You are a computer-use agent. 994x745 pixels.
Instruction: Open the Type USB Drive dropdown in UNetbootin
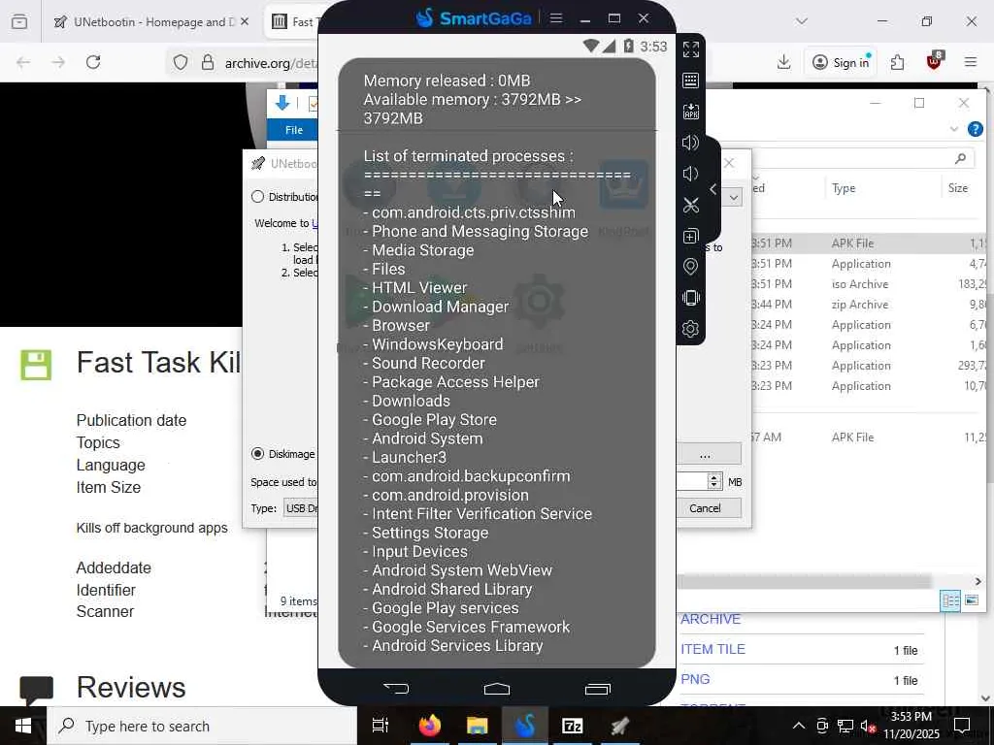click(x=301, y=508)
